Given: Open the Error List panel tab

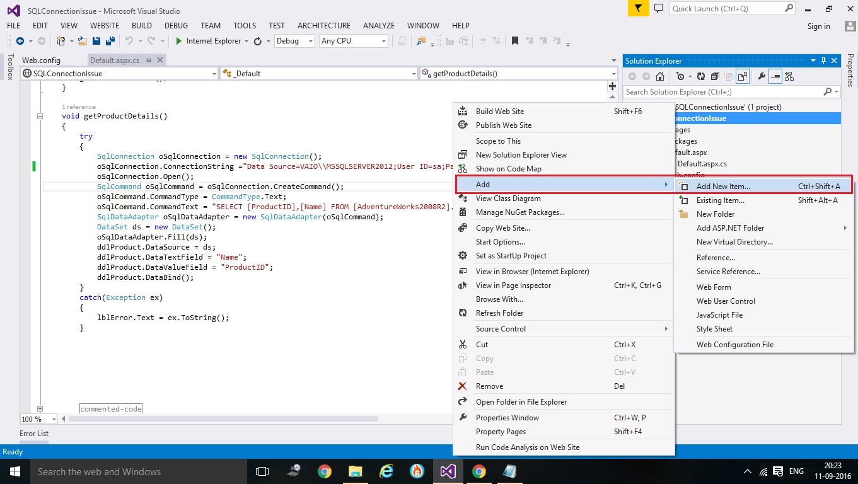Looking at the screenshot, I should pyautogui.click(x=34, y=434).
